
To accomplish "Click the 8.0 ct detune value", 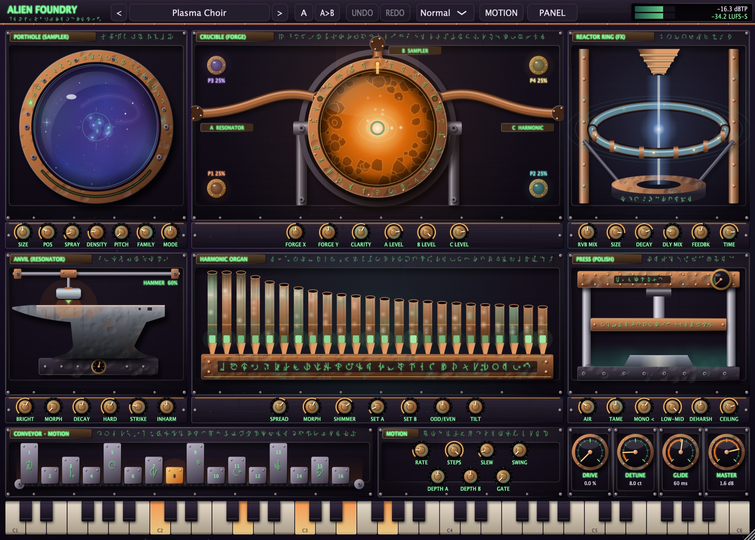I will click(635, 483).
